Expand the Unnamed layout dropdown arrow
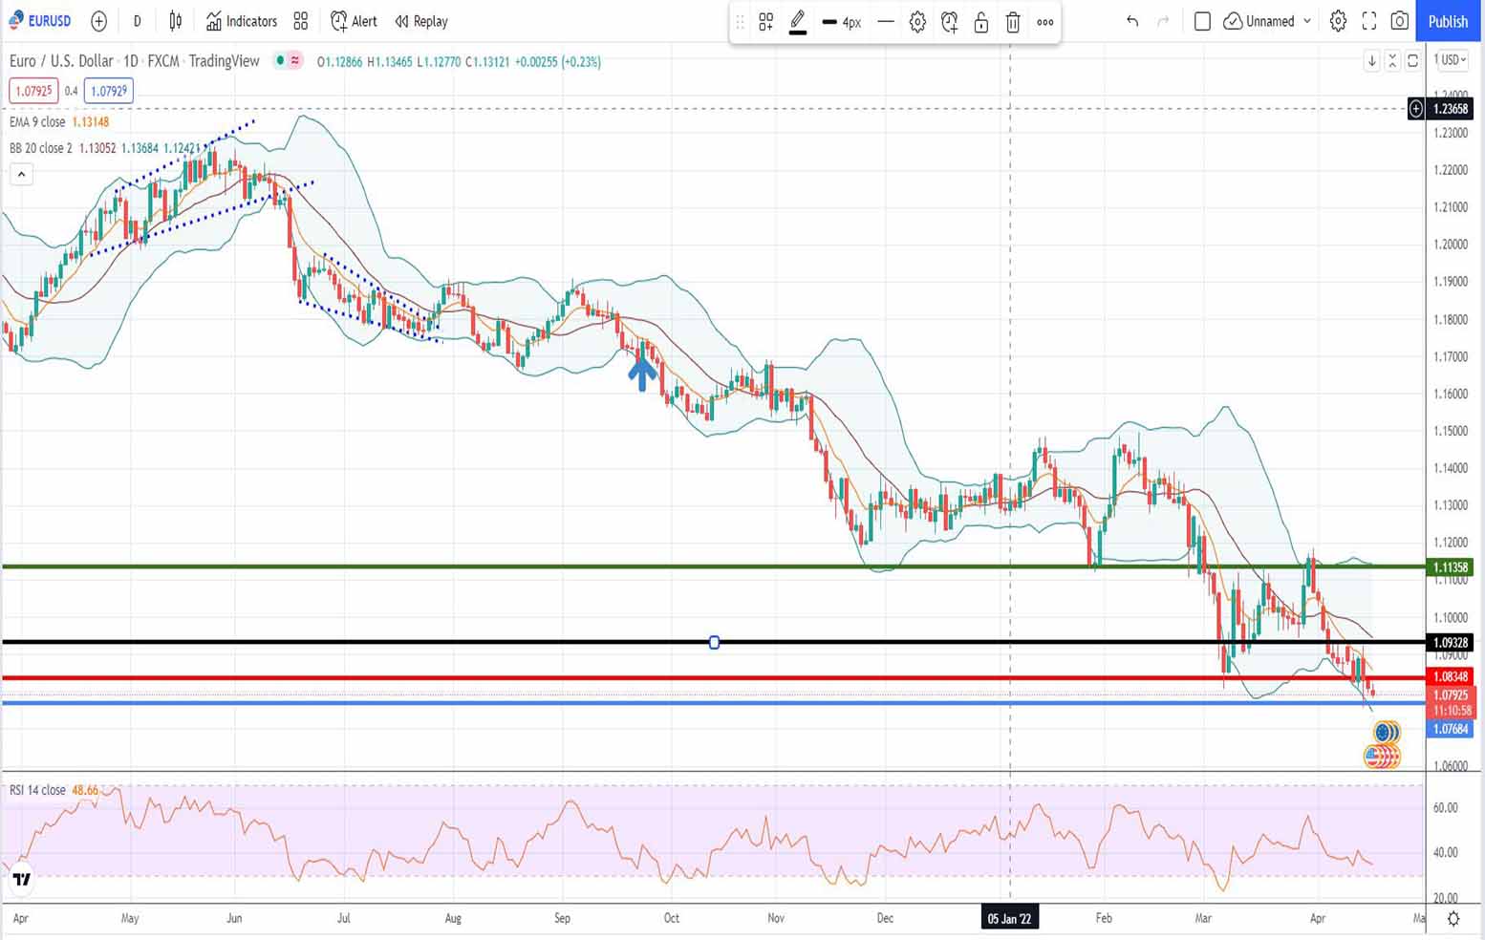Image resolution: width=1485 pixels, height=940 pixels. tap(1307, 21)
